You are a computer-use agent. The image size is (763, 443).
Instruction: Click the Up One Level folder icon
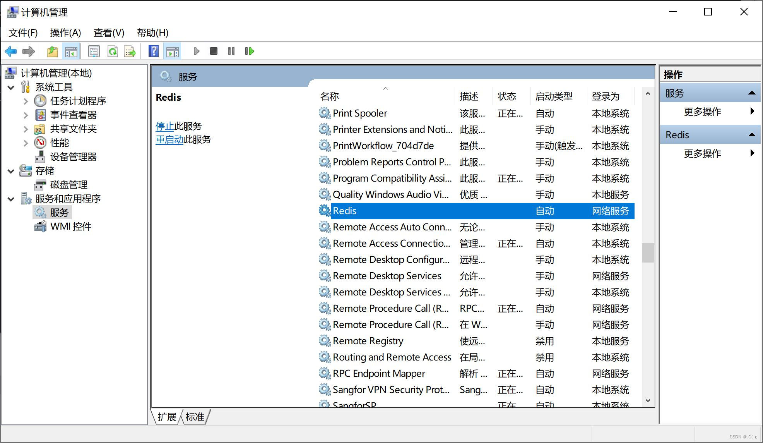tap(52, 51)
